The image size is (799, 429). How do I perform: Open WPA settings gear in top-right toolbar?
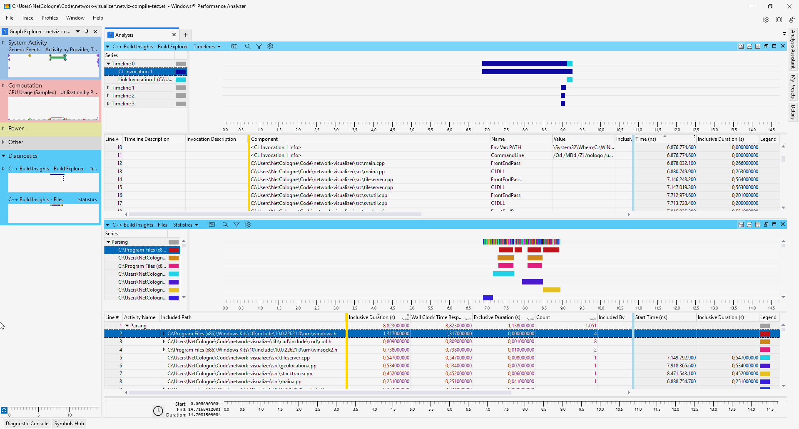[x=765, y=20]
